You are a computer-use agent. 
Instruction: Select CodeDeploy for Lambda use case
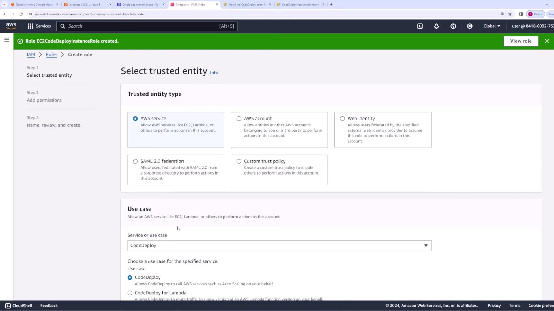click(130, 293)
